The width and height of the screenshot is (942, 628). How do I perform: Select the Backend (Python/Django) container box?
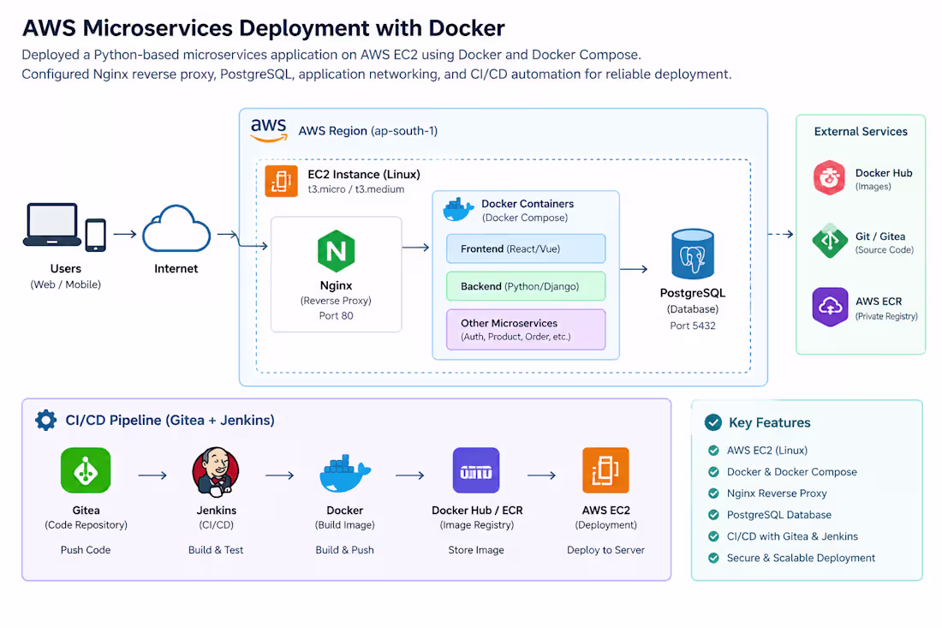(526, 286)
